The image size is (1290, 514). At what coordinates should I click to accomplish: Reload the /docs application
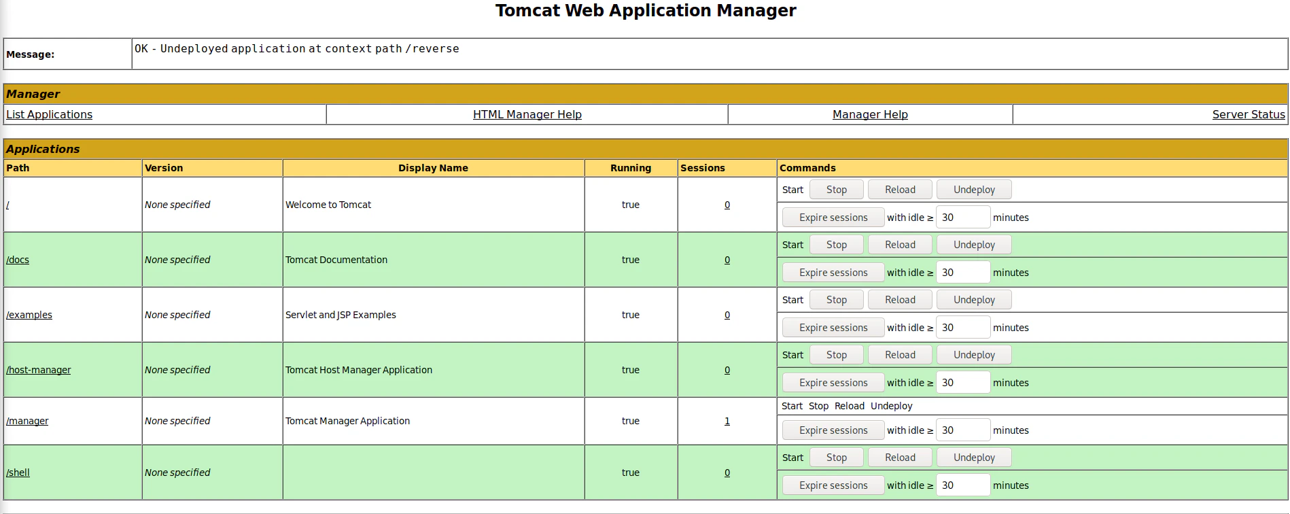coord(900,245)
